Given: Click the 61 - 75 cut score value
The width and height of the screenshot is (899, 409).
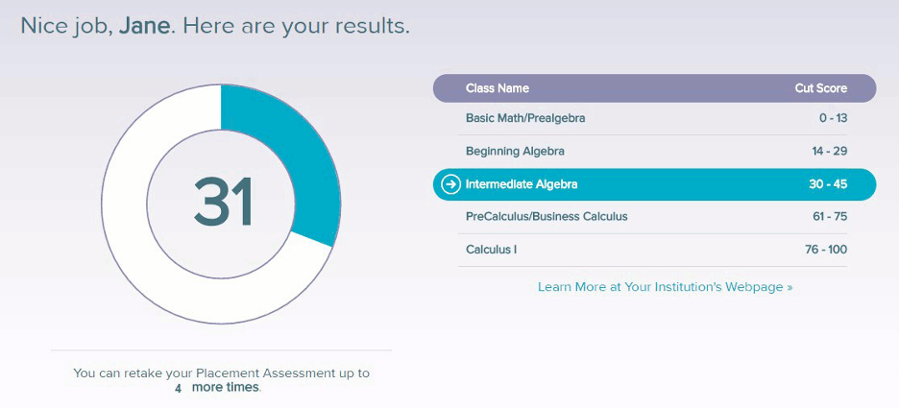Looking at the screenshot, I should point(830,216).
